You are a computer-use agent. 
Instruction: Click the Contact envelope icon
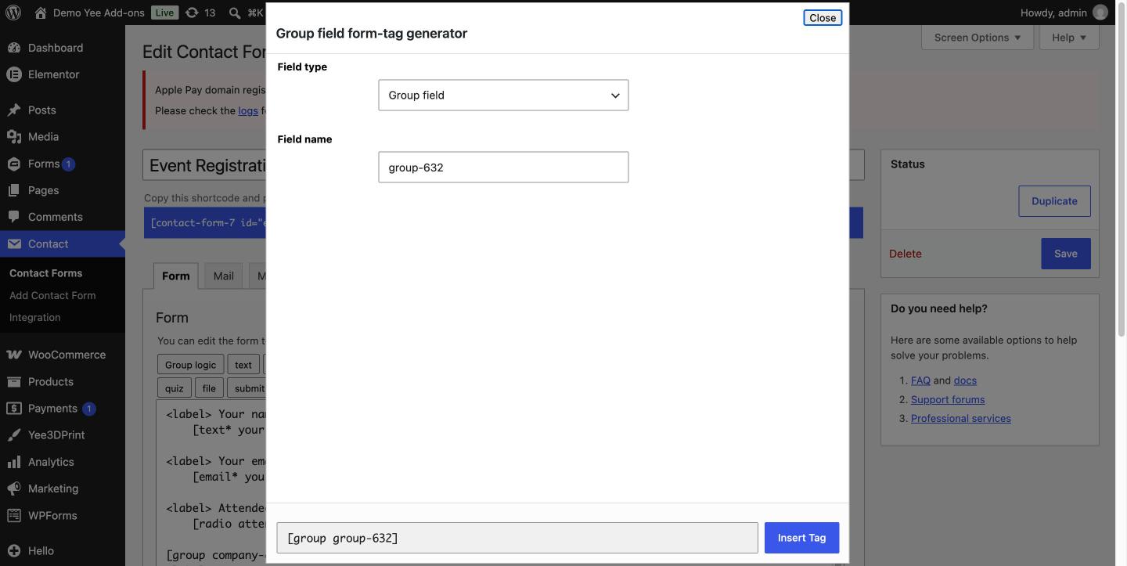coord(13,243)
